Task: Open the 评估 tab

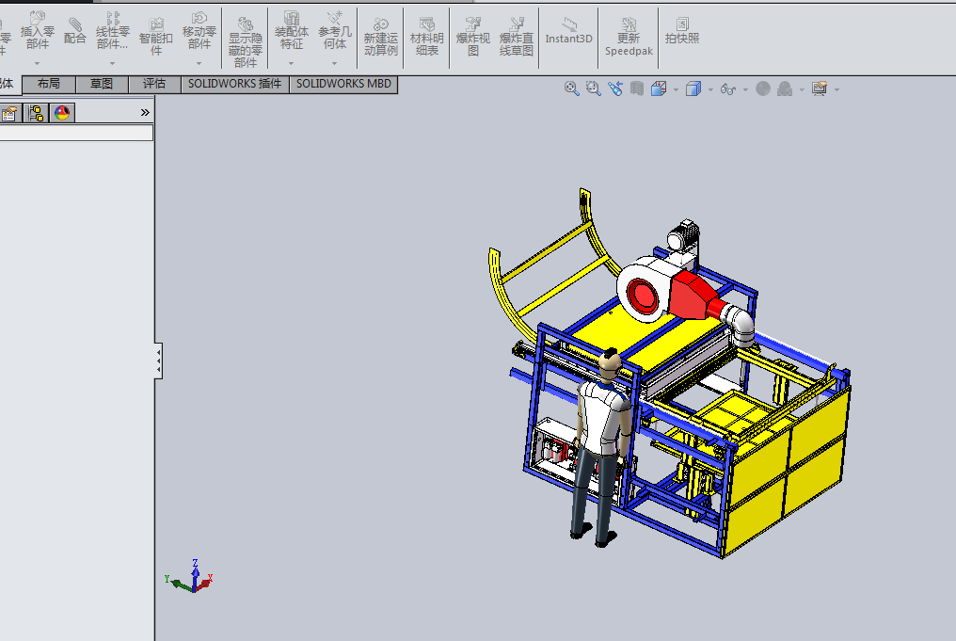Action: (154, 84)
